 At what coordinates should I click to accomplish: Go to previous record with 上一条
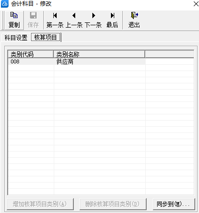tap(74, 20)
